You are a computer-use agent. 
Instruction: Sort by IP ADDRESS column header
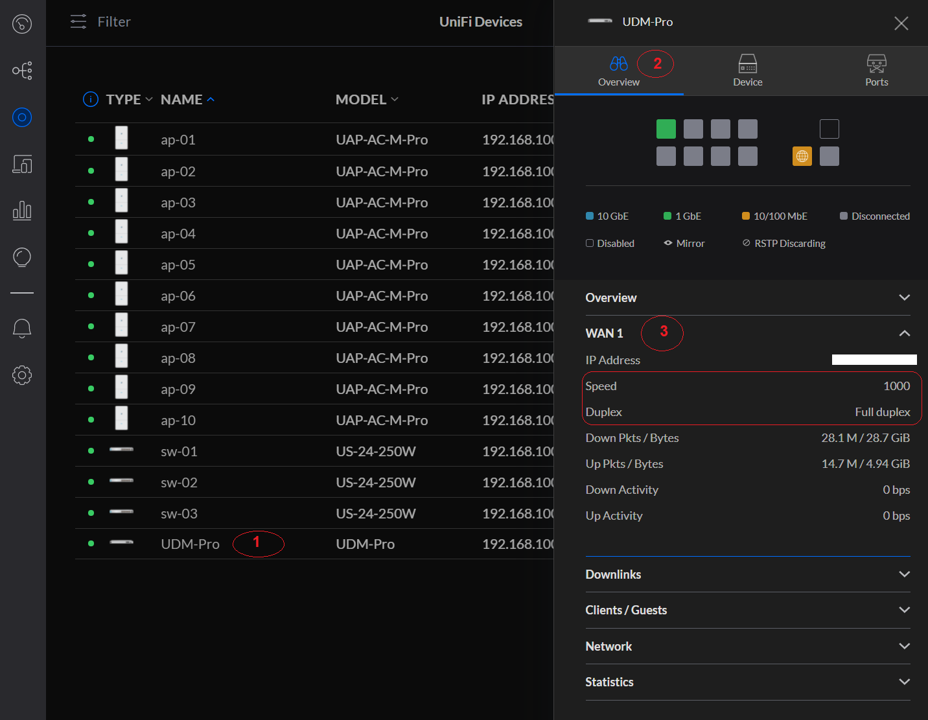click(517, 99)
